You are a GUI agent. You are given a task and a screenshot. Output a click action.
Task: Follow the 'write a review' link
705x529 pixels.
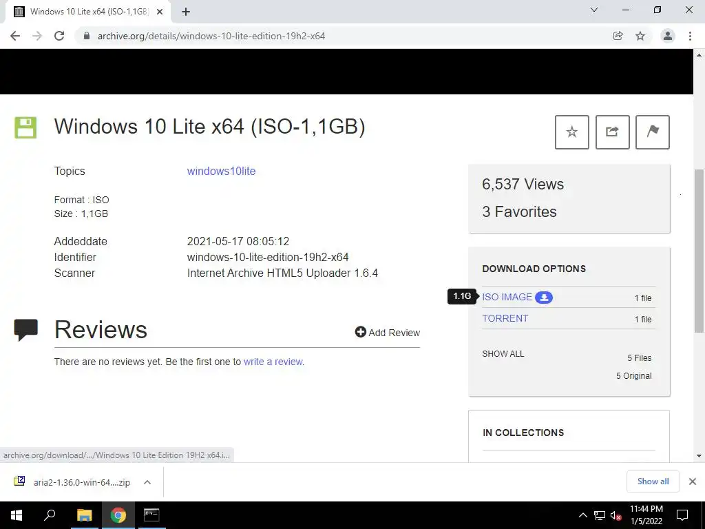[273, 362]
